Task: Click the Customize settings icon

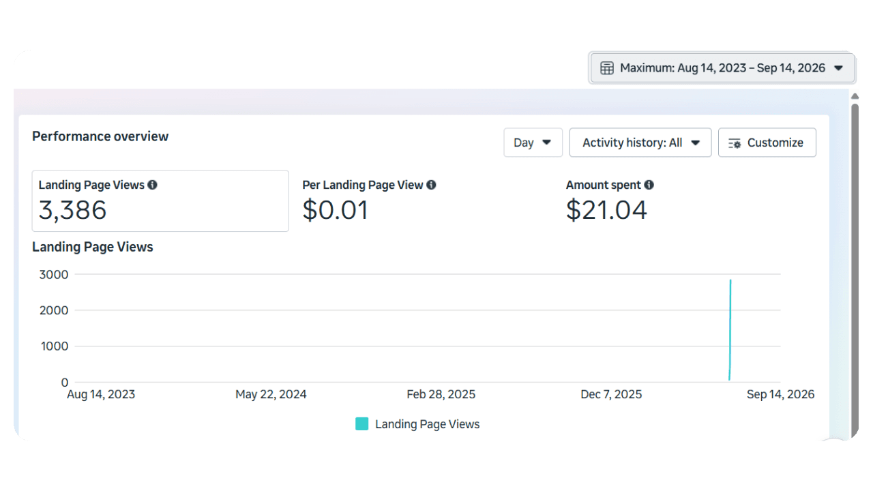Action: 735,143
